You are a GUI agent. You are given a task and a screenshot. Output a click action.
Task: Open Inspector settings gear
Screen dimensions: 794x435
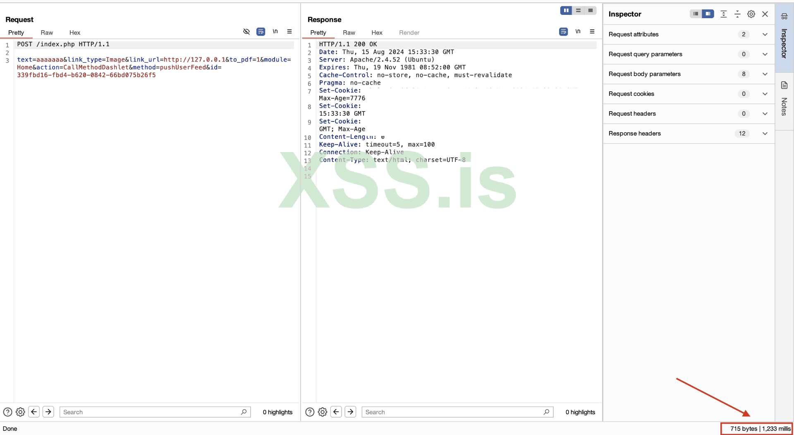[751, 14]
